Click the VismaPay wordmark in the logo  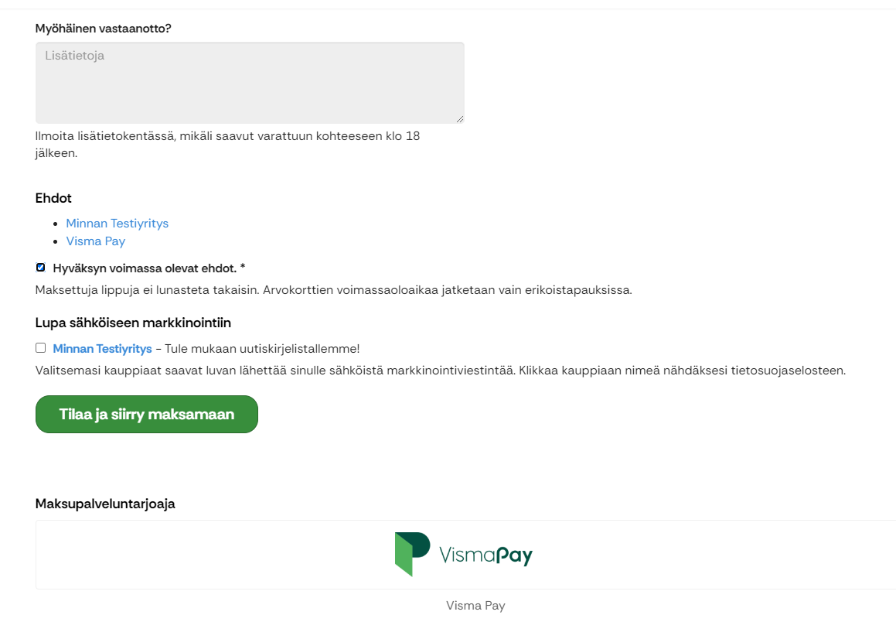point(485,555)
